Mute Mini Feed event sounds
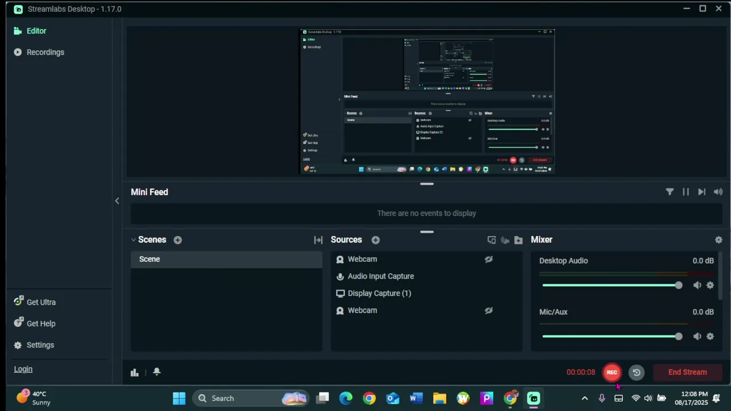 tap(718, 192)
